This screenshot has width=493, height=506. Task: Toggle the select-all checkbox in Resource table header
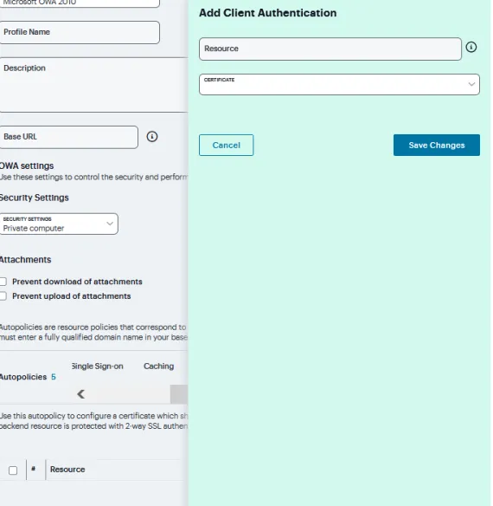click(x=13, y=470)
